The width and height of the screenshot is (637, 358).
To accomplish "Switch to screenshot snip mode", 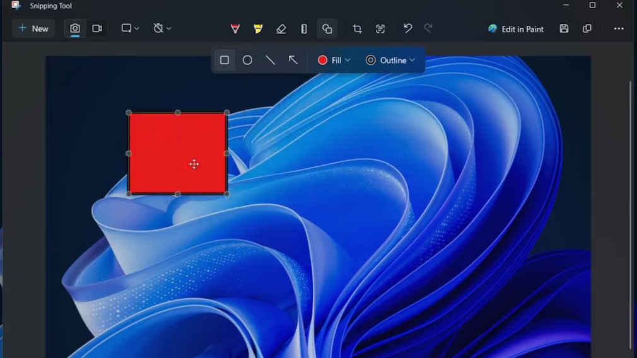I will point(75,28).
